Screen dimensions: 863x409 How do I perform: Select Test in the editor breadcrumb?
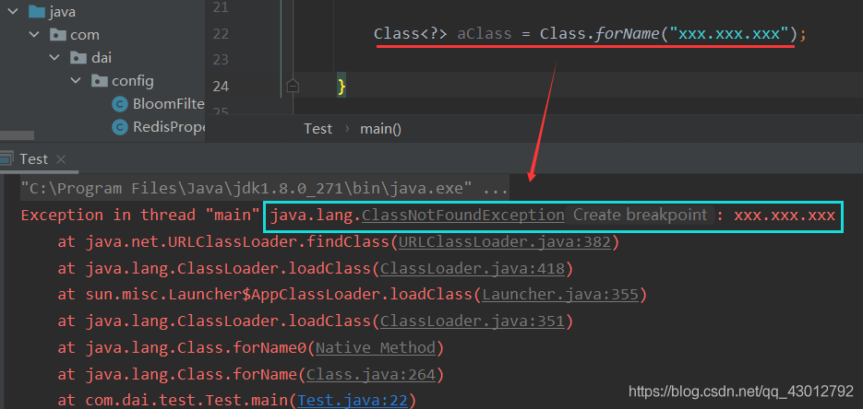pyautogui.click(x=318, y=129)
